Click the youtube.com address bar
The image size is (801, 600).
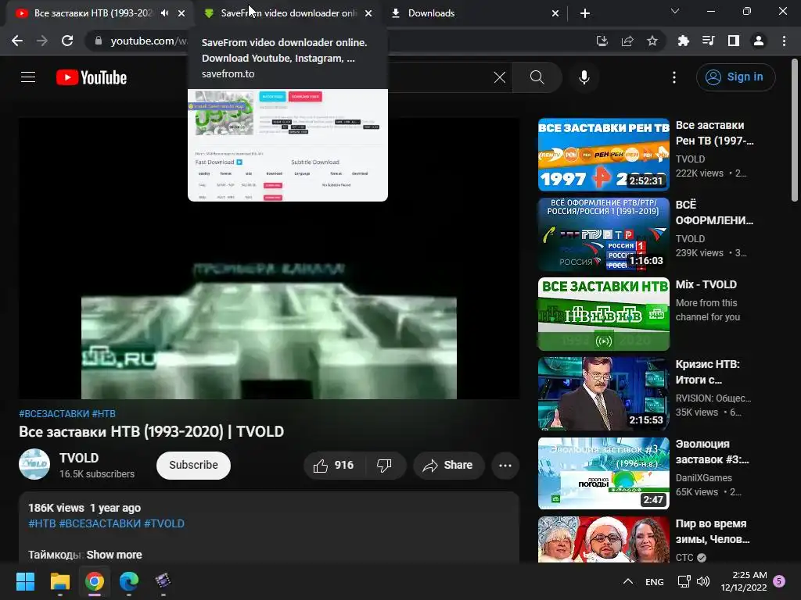click(x=148, y=41)
